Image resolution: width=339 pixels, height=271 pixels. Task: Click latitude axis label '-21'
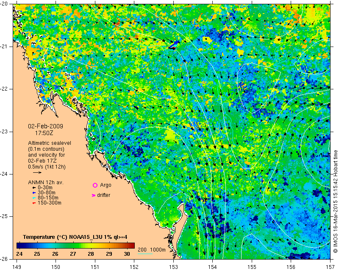coord(4,47)
